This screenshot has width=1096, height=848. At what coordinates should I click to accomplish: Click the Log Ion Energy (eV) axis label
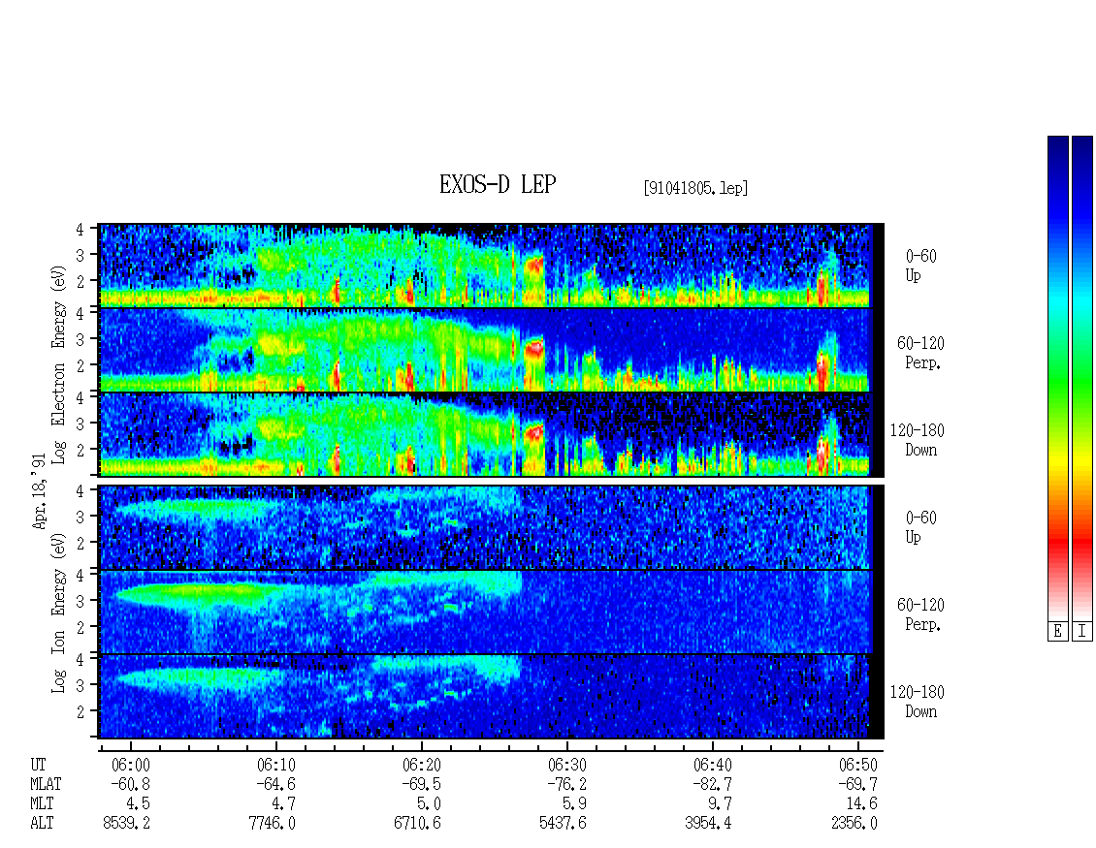pos(59,613)
